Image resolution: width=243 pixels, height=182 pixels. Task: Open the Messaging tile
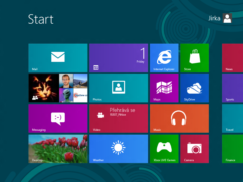pos(58,118)
